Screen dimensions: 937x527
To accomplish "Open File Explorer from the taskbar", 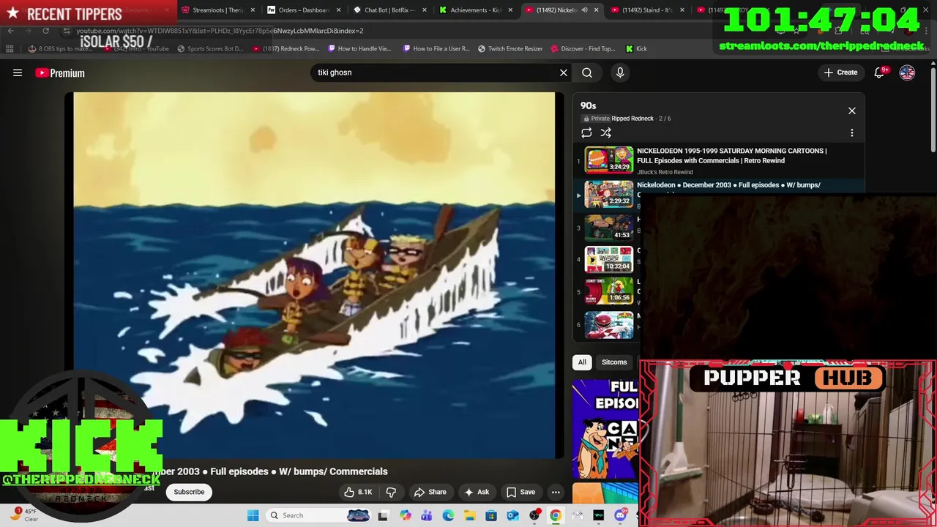I will point(469,515).
